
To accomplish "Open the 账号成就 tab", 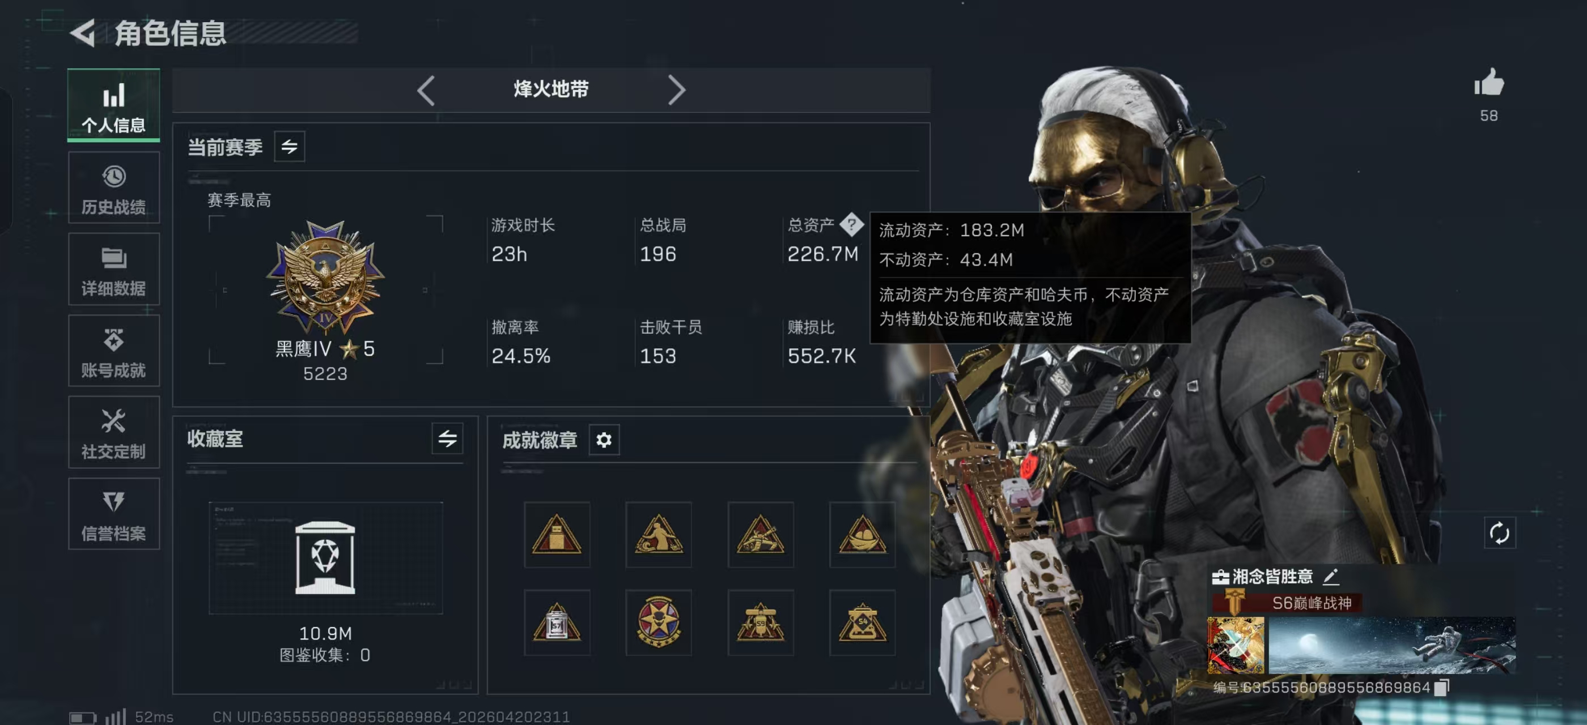I will tap(114, 351).
